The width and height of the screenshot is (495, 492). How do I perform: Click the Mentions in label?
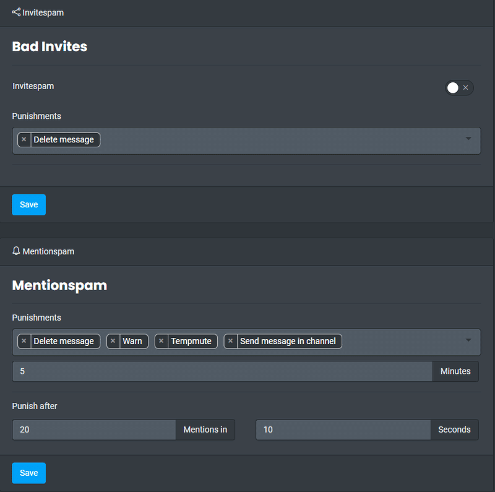205,429
